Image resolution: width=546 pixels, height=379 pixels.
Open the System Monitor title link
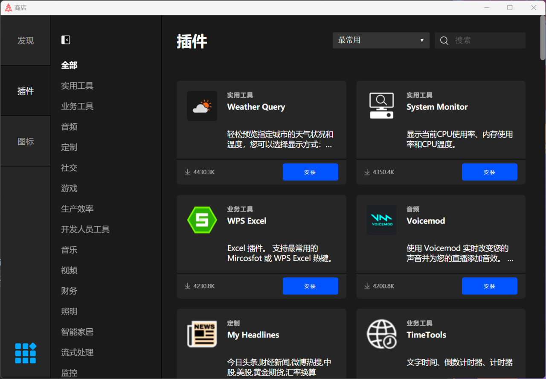[437, 107]
